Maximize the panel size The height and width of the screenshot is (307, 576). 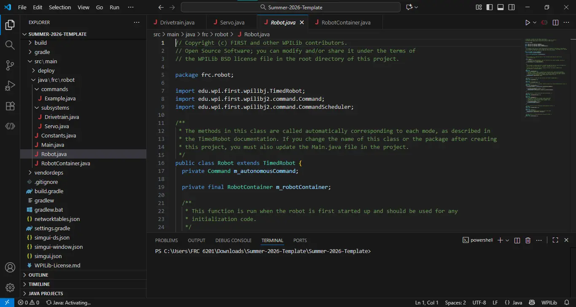pyautogui.click(x=555, y=240)
